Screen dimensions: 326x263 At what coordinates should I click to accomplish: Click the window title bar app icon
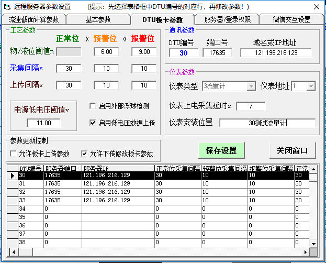6,6
